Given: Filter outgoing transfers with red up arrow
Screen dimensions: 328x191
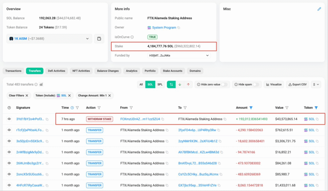Looking at the screenshot, I should pos(188,84).
